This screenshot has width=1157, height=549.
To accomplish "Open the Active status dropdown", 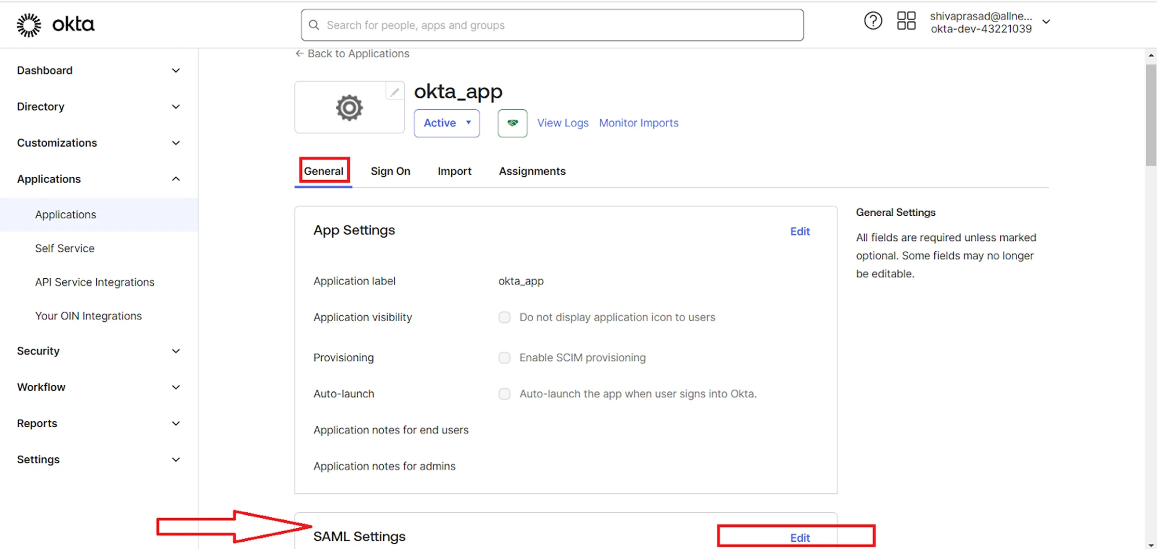I will click(x=446, y=123).
